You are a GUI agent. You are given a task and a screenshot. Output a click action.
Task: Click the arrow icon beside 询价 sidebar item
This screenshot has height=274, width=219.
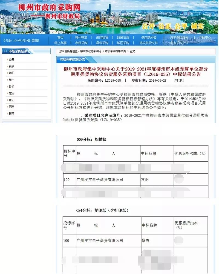(x=7, y=73)
